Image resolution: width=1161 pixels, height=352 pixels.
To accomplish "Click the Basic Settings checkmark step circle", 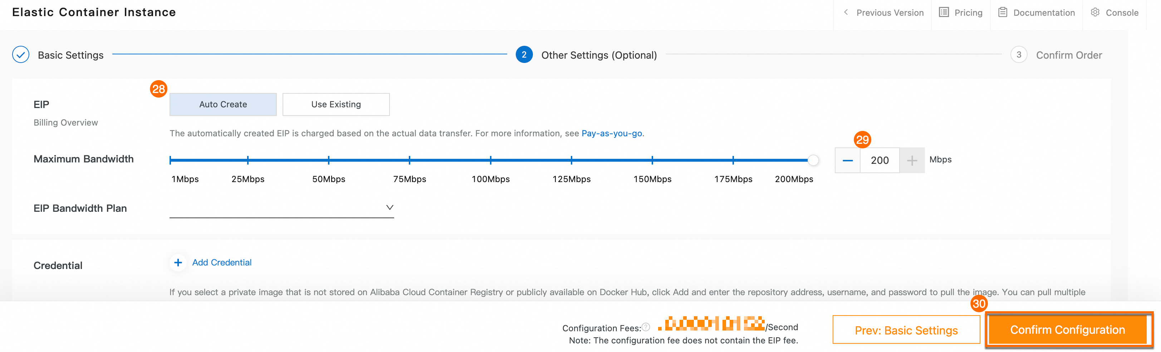I will [21, 54].
